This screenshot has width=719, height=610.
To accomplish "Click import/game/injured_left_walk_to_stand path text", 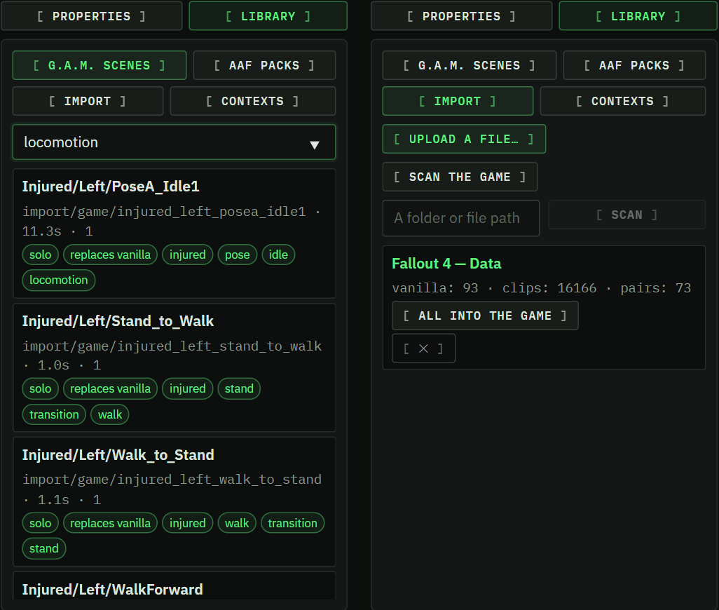I will (172, 480).
